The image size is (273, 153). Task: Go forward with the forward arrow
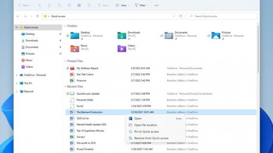[x=25, y=16]
